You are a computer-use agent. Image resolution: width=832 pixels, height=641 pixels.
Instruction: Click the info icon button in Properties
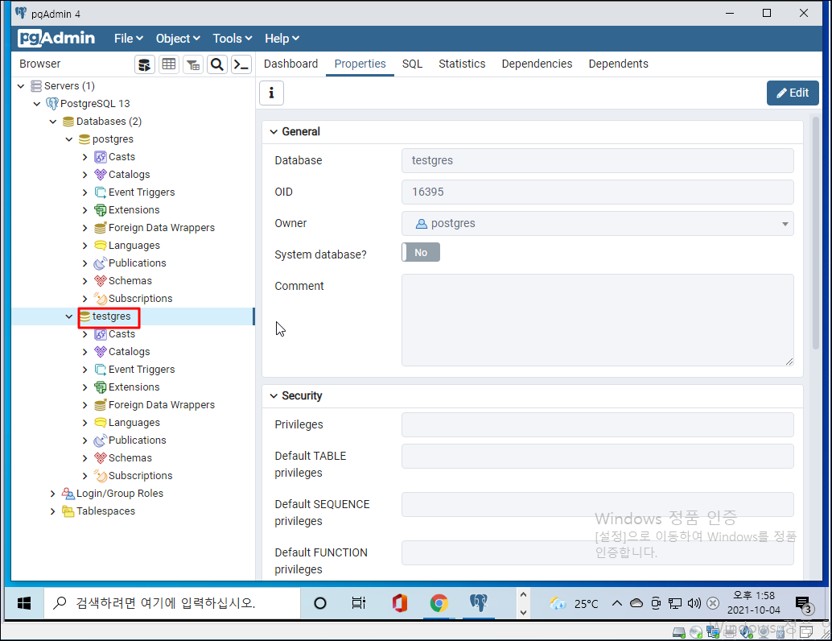pos(271,93)
